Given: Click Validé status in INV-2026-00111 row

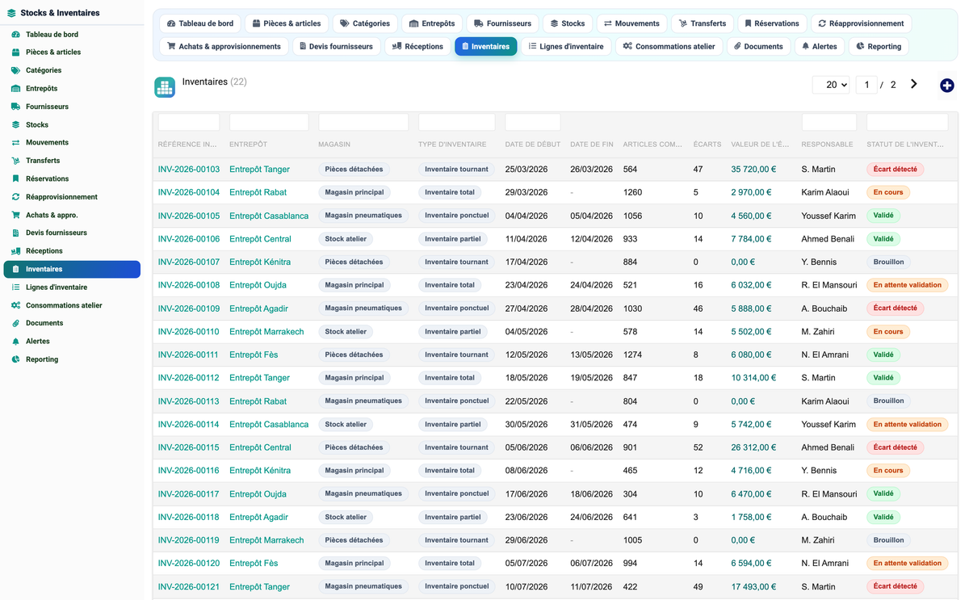Looking at the screenshot, I should pos(883,355).
